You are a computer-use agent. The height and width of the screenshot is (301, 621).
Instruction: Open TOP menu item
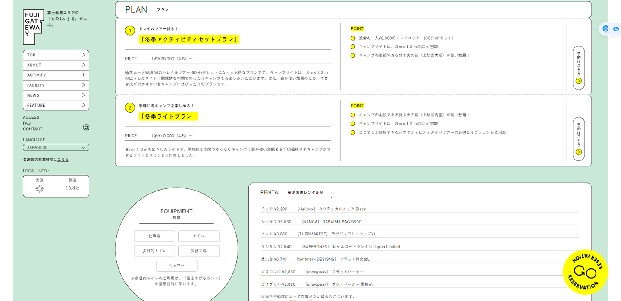tap(56, 55)
